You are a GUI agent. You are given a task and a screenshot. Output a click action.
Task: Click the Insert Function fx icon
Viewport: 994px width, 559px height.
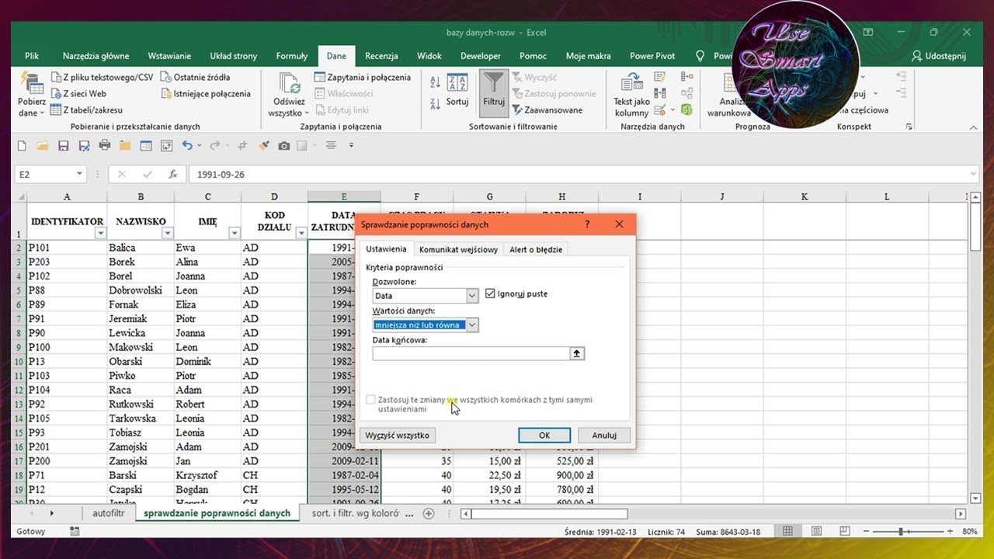click(x=173, y=175)
